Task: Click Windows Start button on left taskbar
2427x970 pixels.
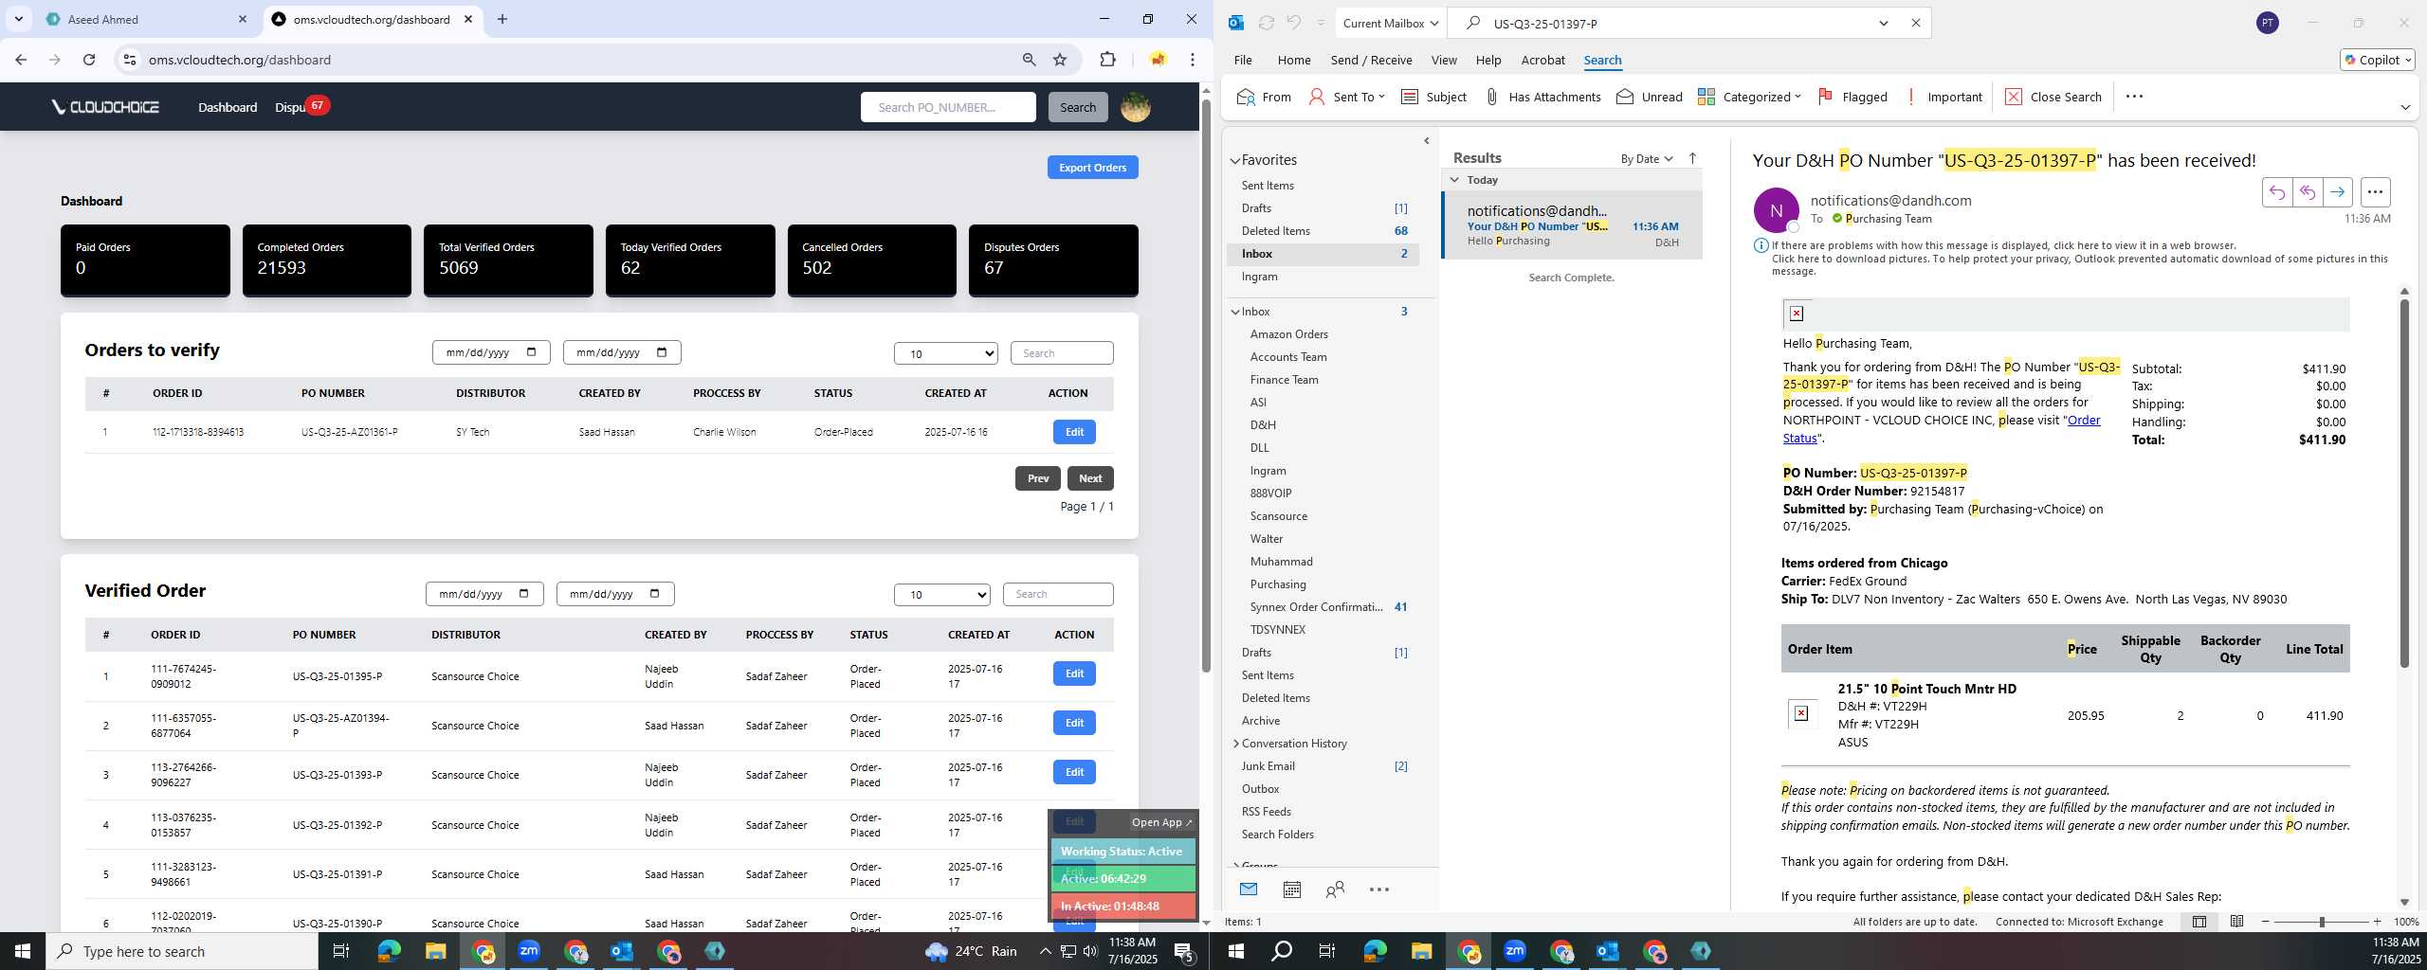Action: click(23, 951)
